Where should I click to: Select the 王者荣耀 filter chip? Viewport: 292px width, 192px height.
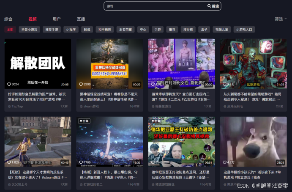point(126,30)
